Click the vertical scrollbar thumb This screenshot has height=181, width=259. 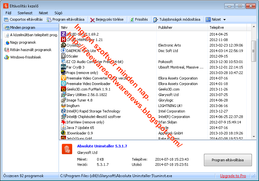[x=254, y=51]
